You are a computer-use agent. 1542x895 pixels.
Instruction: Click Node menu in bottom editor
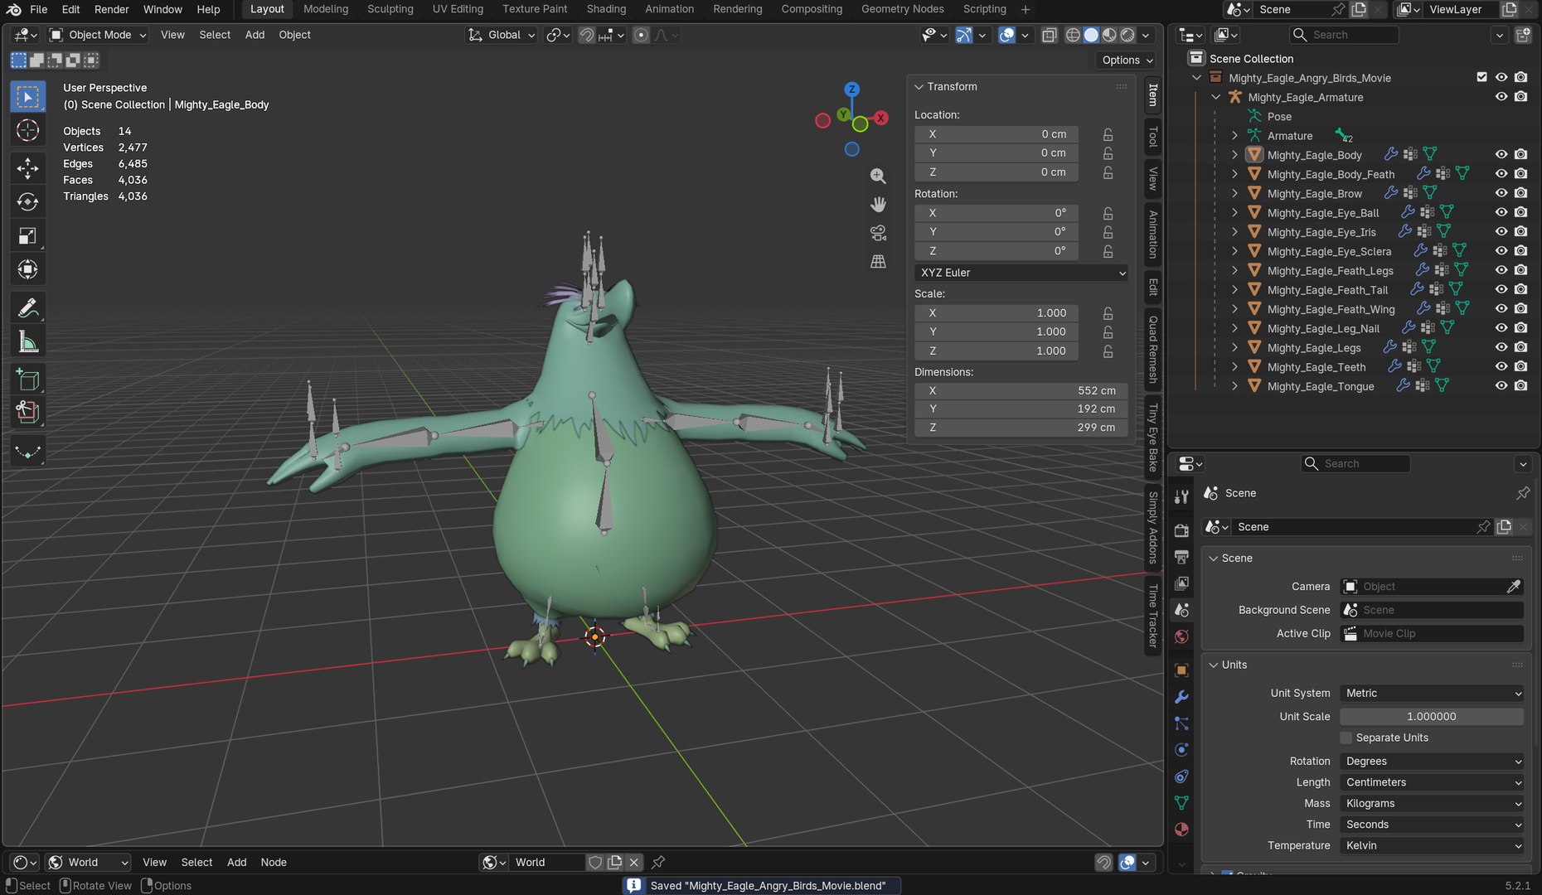point(274,863)
